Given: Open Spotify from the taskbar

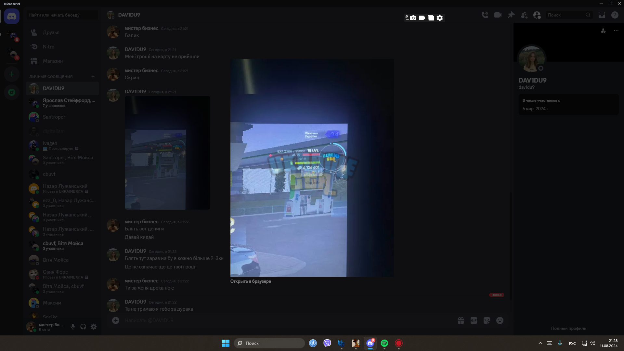Looking at the screenshot, I should (x=384, y=343).
